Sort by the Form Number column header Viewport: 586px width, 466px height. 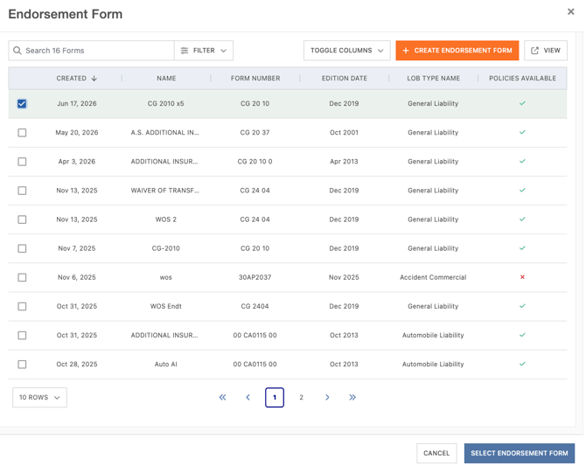click(x=255, y=78)
